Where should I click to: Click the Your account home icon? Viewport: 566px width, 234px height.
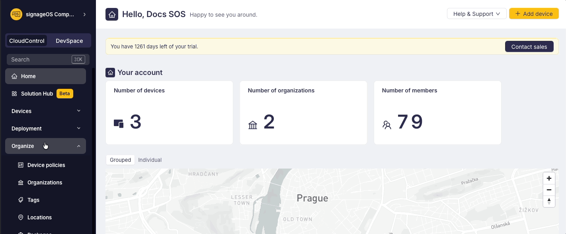tap(110, 73)
